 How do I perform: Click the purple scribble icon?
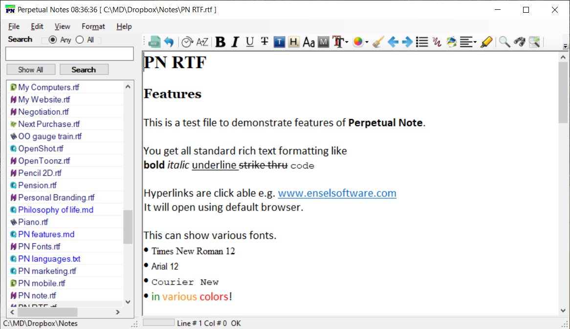[x=437, y=42]
